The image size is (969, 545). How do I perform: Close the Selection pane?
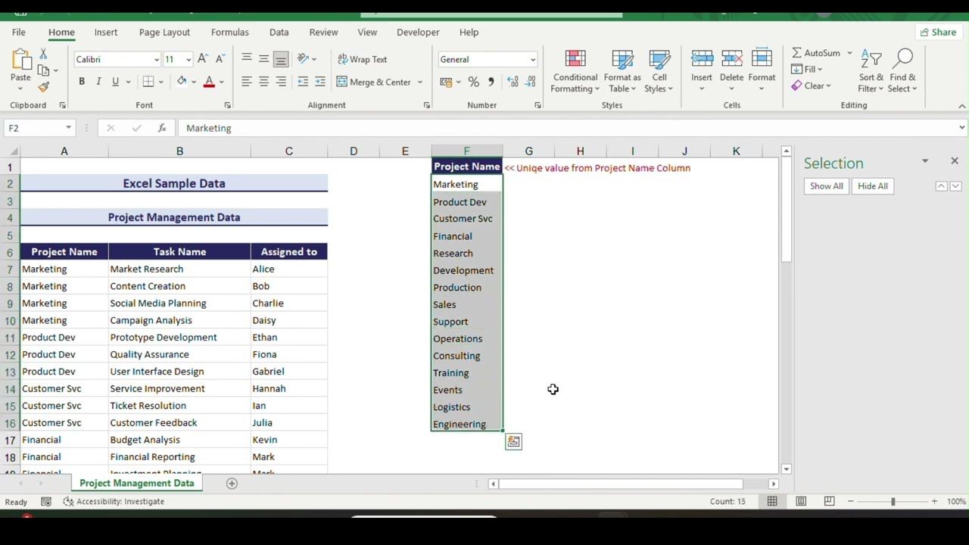click(954, 161)
